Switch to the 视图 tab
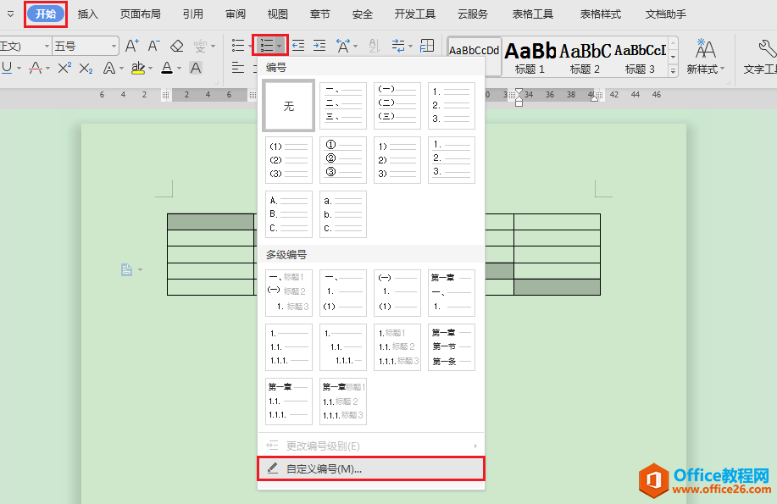 point(278,14)
